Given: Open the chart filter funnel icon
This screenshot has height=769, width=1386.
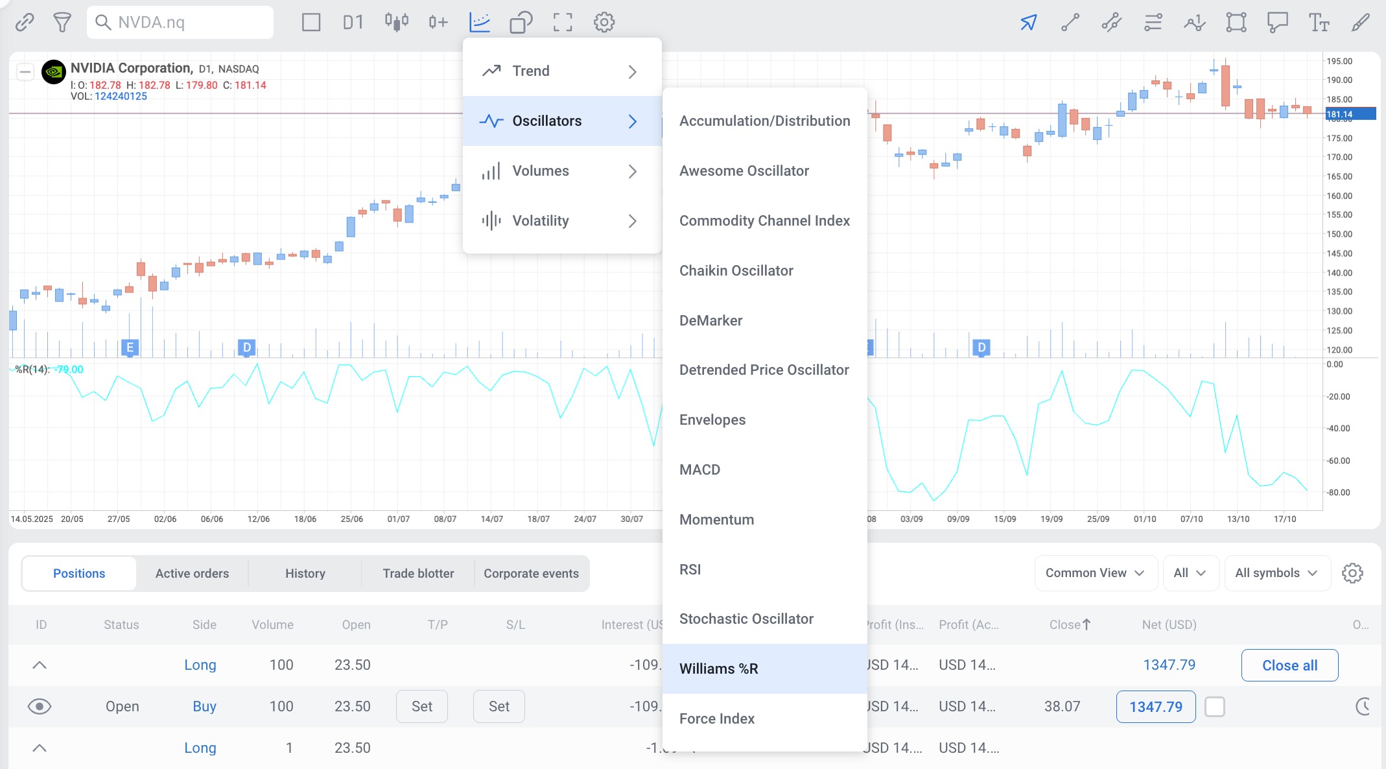Looking at the screenshot, I should tap(62, 23).
